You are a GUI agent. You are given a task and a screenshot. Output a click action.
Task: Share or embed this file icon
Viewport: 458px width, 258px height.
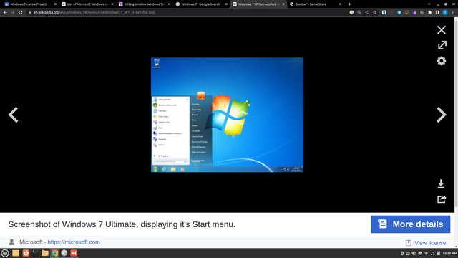point(442,199)
